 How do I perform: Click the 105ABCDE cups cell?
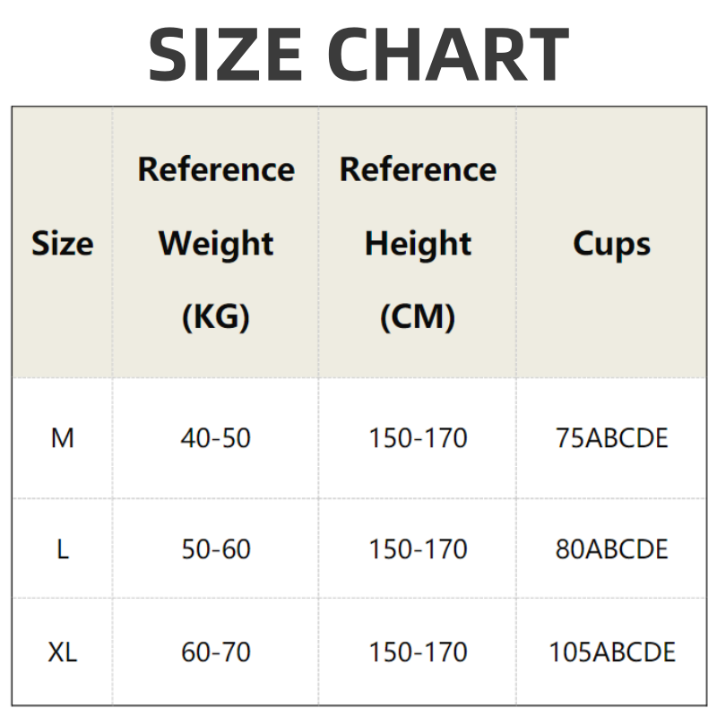[x=612, y=652]
